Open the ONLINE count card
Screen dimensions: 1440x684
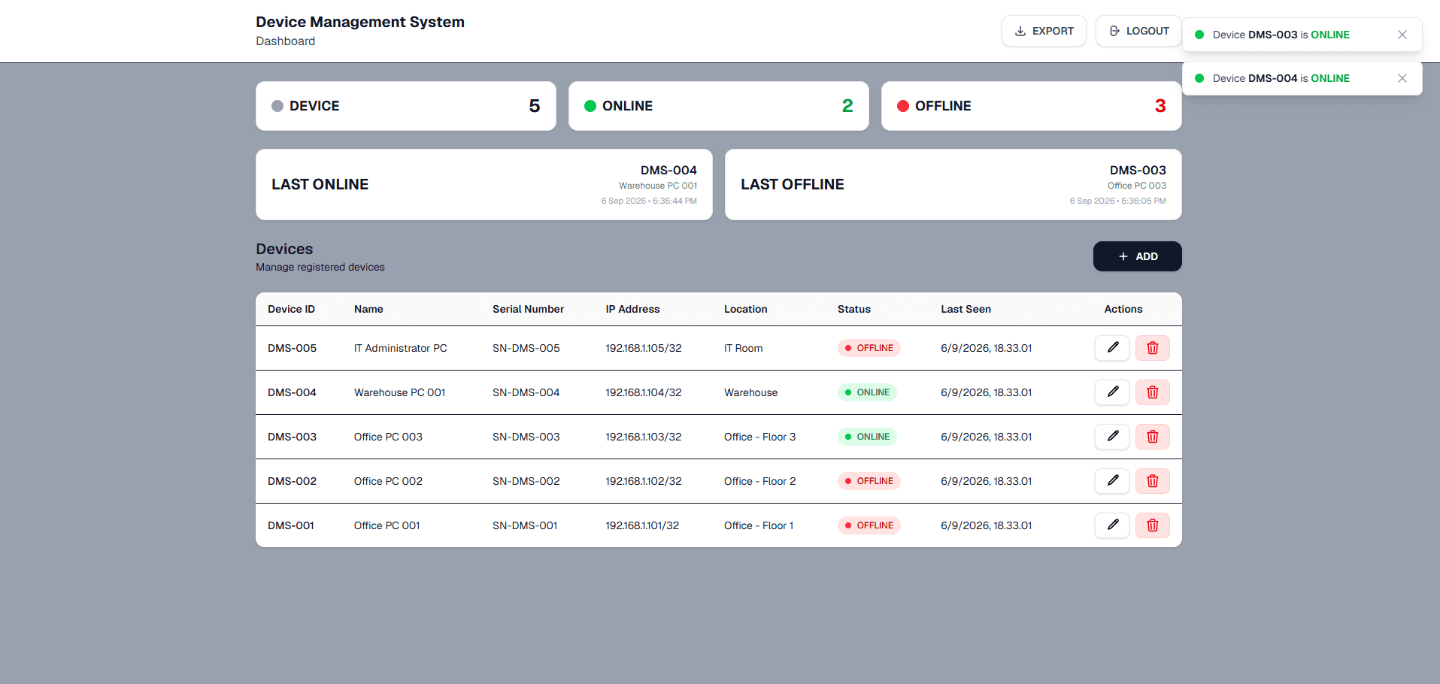[719, 106]
